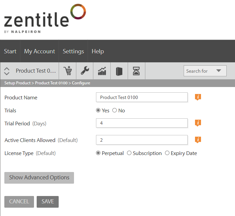The image size is (235, 216).
Task: Click Show Advanced Options button
Action: (39, 178)
